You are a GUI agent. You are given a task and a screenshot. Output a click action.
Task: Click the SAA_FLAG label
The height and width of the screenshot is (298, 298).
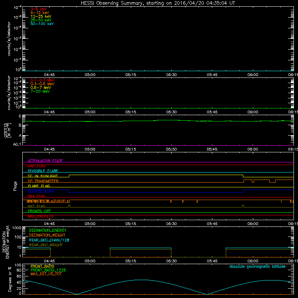(37, 196)
